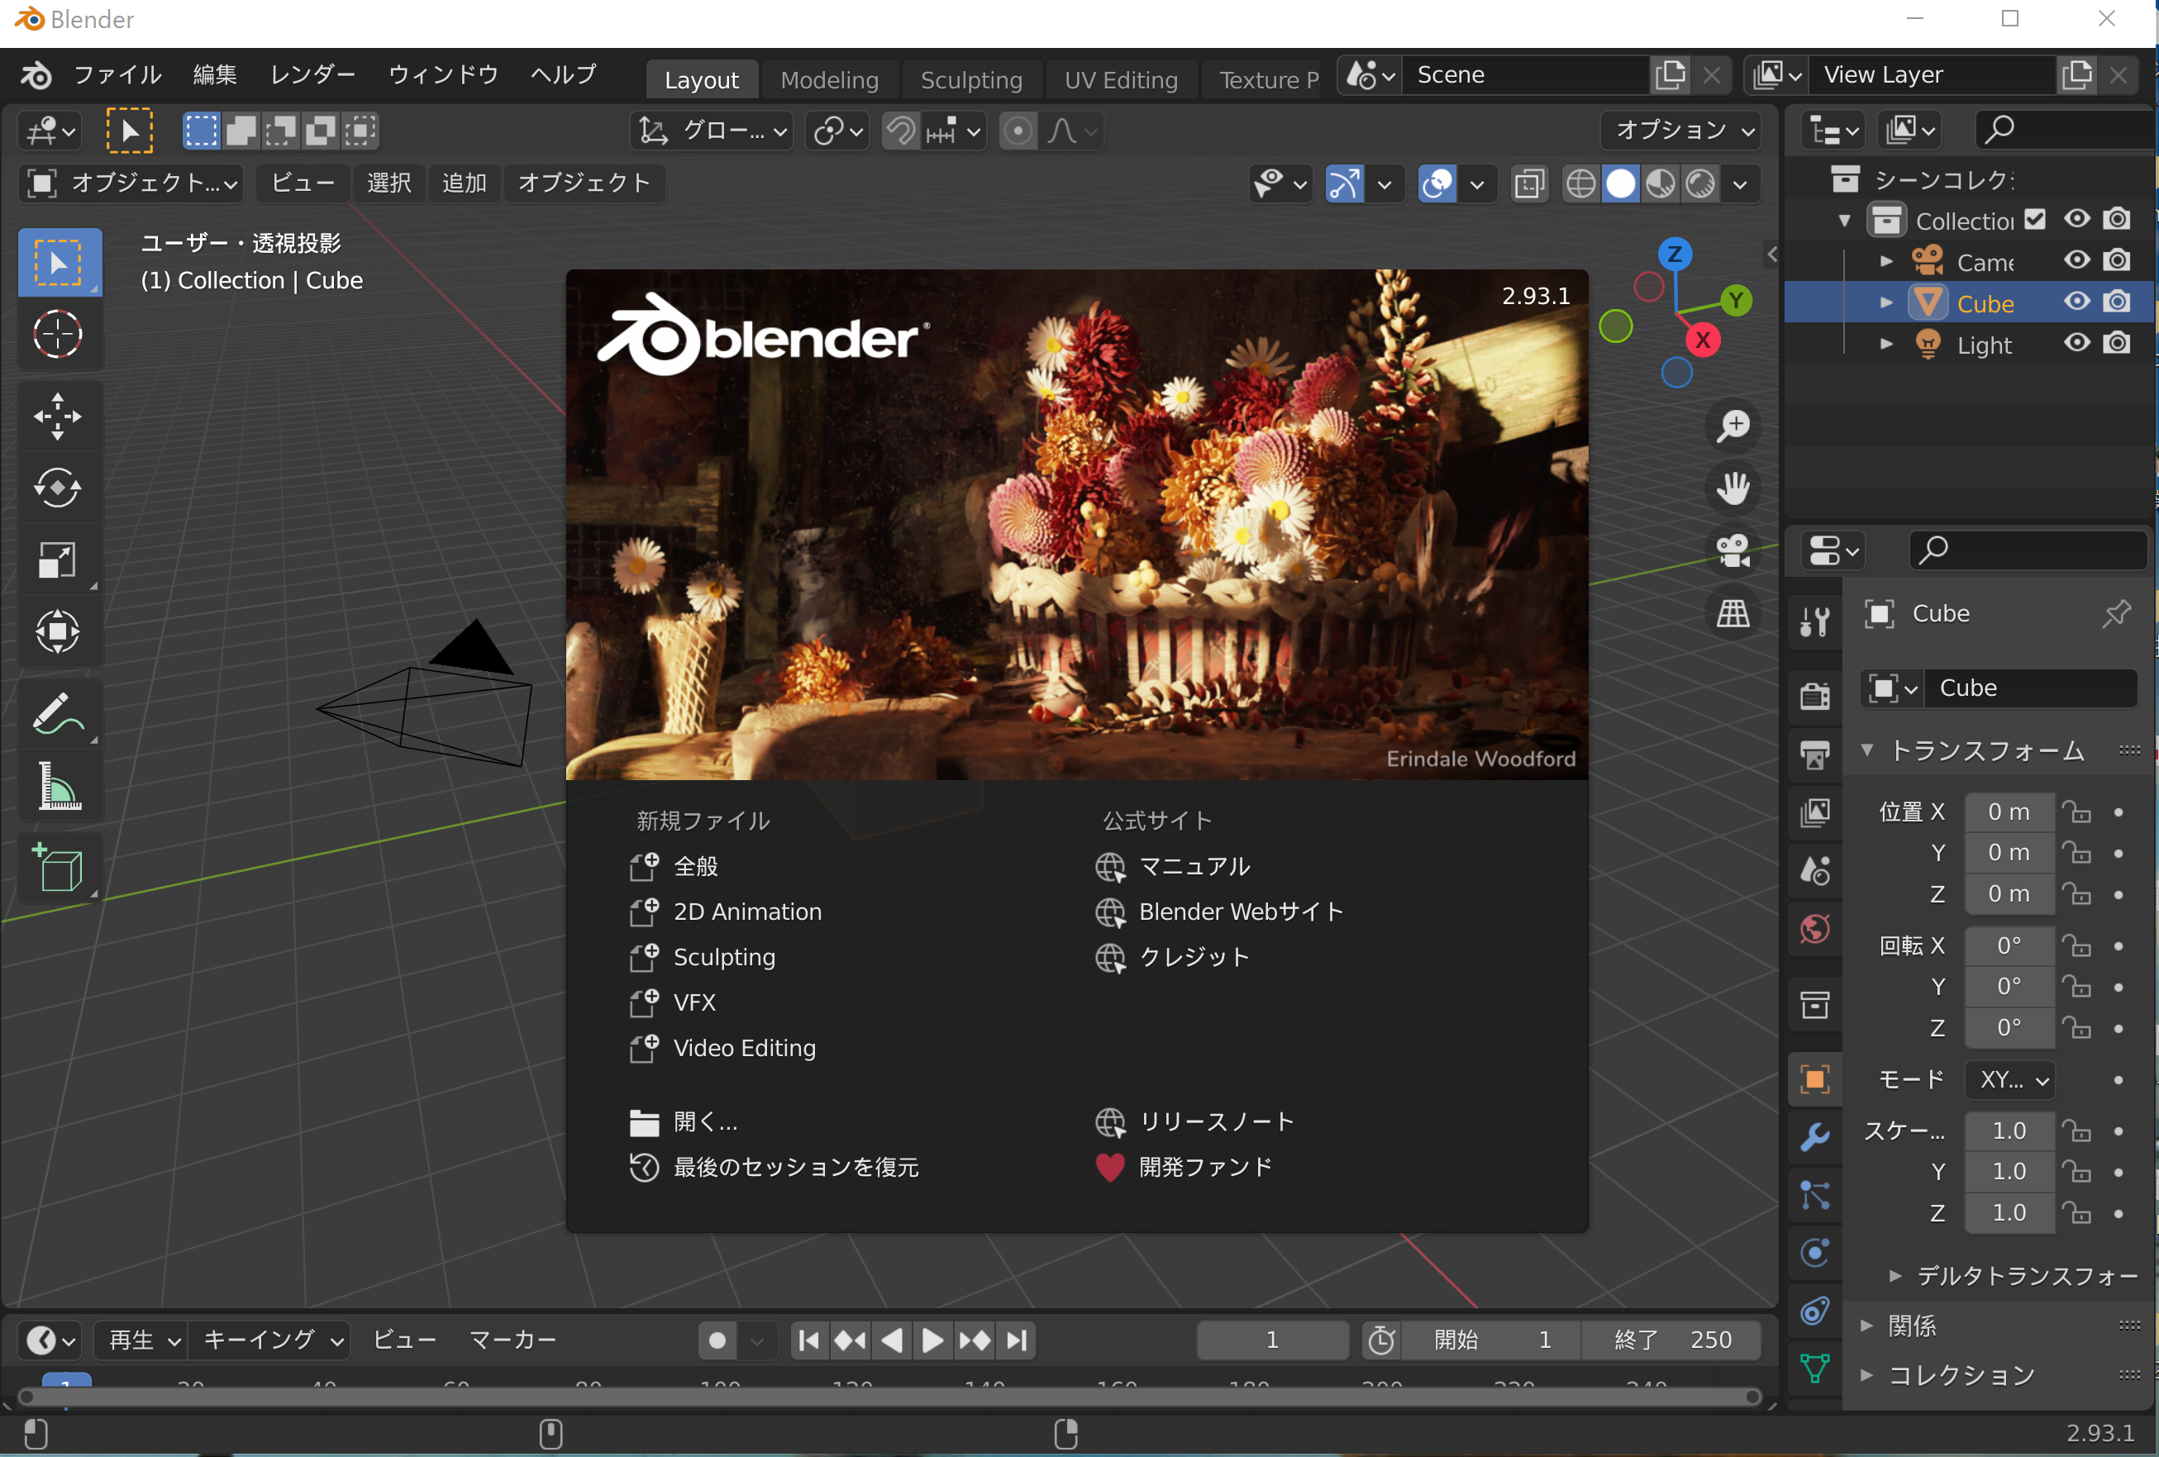Screen dimensions: 2159x1457
Task: Switch to the Modeling workspace tab
Action: 830,80
